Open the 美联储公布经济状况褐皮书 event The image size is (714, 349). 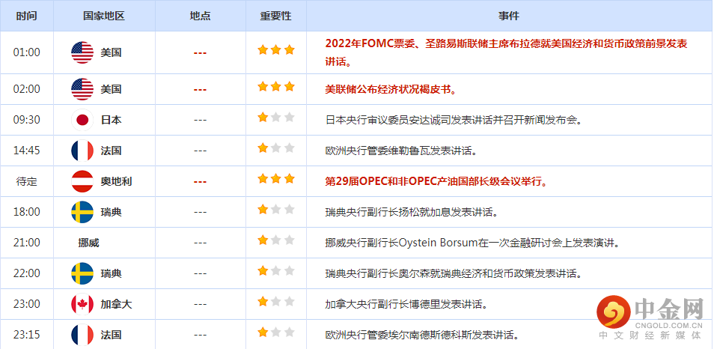[391, 89]
